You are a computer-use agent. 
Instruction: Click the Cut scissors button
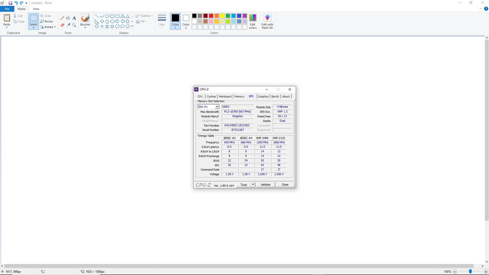18,16
